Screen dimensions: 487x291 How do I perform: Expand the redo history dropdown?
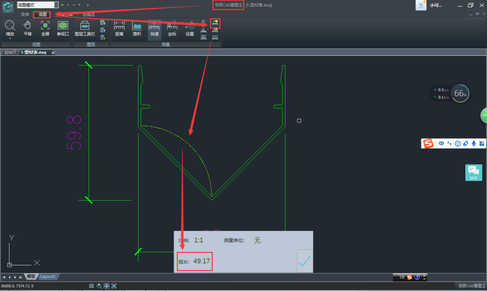click(79, 5)
